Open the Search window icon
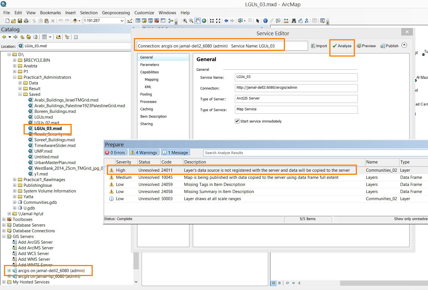The image size is (428, 290). (150, 20)
